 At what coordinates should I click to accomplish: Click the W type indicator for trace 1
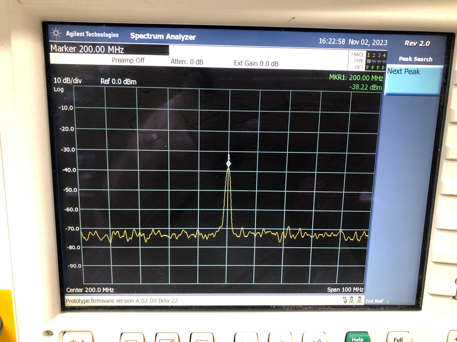(369, 61)
